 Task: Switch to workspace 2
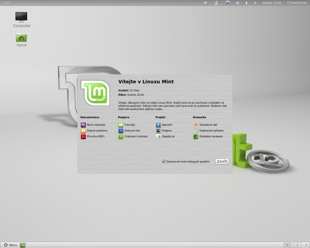click(x=297, y=245)
